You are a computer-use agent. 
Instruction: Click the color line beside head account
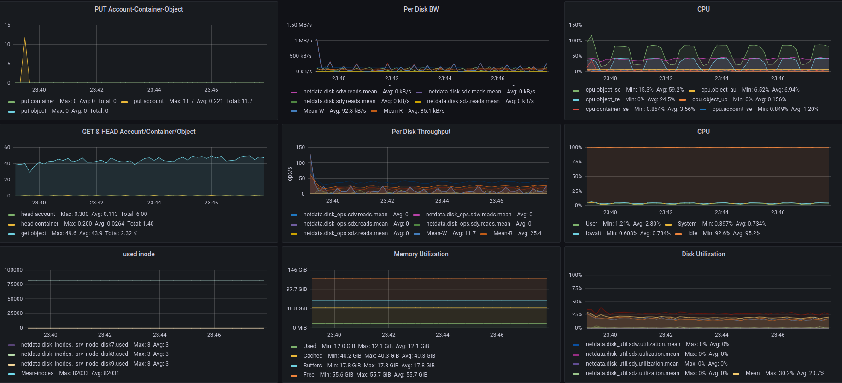[12, 215]
